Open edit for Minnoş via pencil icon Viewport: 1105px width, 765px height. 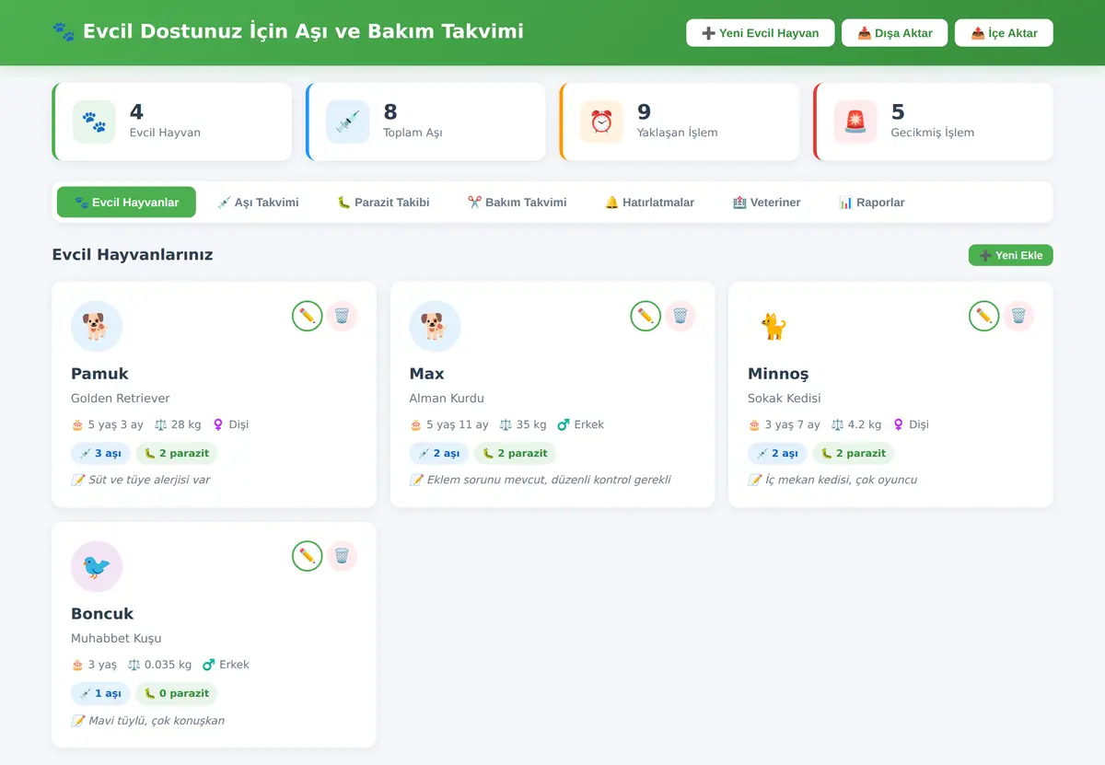(984, 316)
